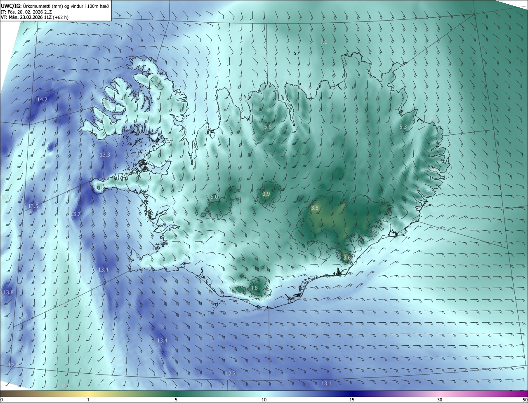This screenshot has height=403, width=528.
Task: Click the 1 tick on the color scale
Action: point(88,400)
